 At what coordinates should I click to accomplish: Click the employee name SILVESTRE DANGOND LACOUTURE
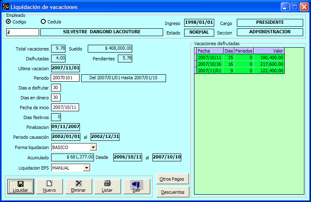(102, 32)
